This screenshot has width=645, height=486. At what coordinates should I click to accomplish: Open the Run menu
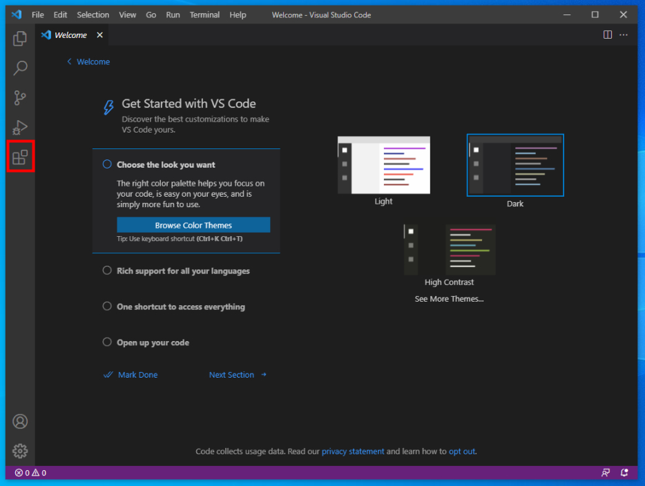[x=173, y=14]
